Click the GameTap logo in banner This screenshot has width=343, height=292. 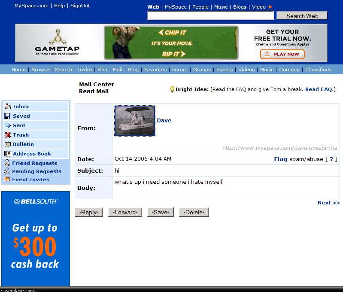click(x=58, y=42)
